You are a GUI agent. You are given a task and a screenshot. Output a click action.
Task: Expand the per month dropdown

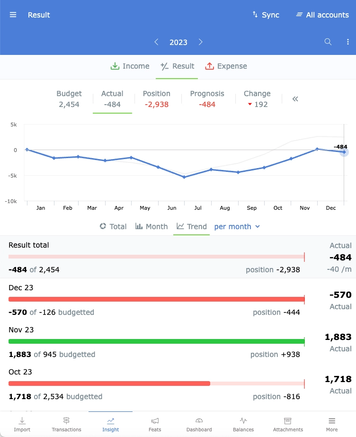click(237, 226)
